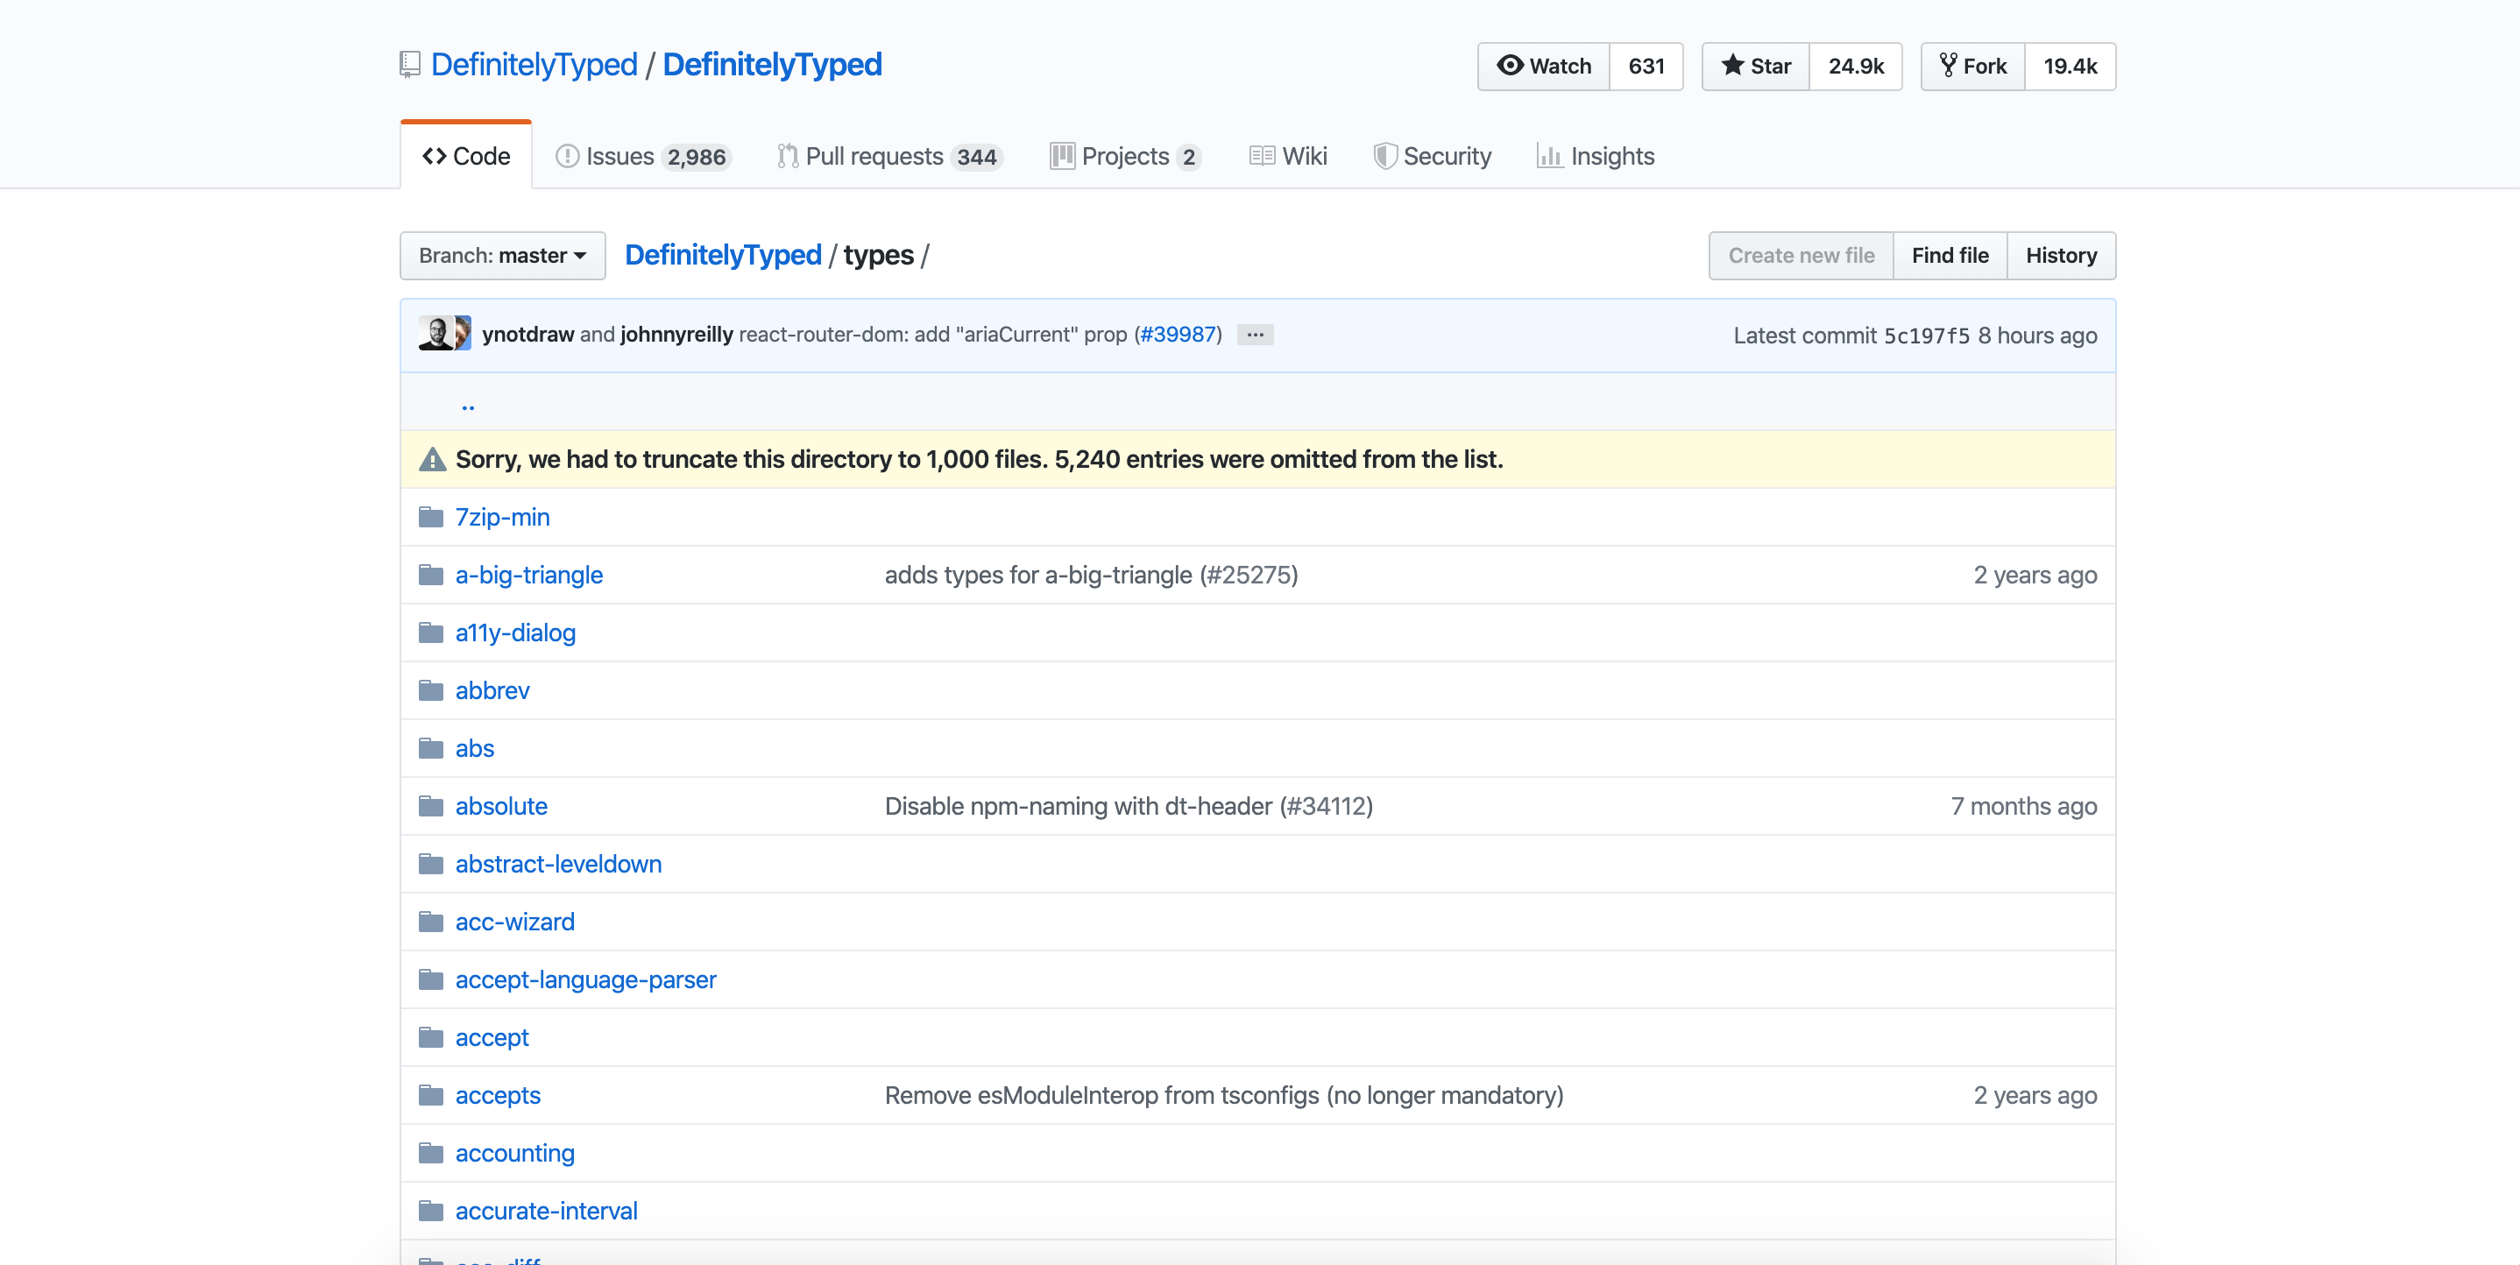The width and height of the screenshot is (2520, 1265).
Task: Switch to the Code tab
Action: click(x=467, y=156)
